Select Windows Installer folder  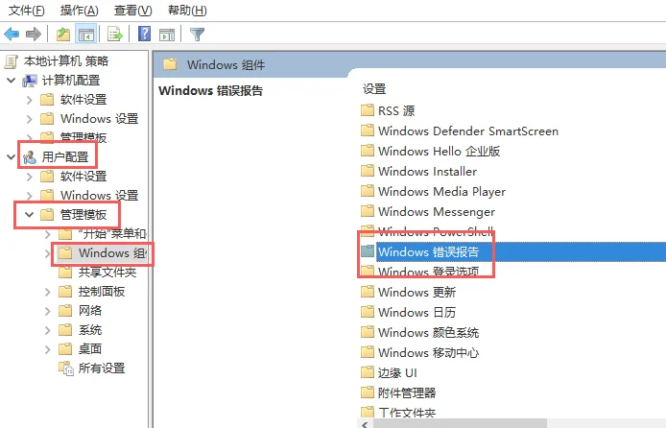[427, 172]
